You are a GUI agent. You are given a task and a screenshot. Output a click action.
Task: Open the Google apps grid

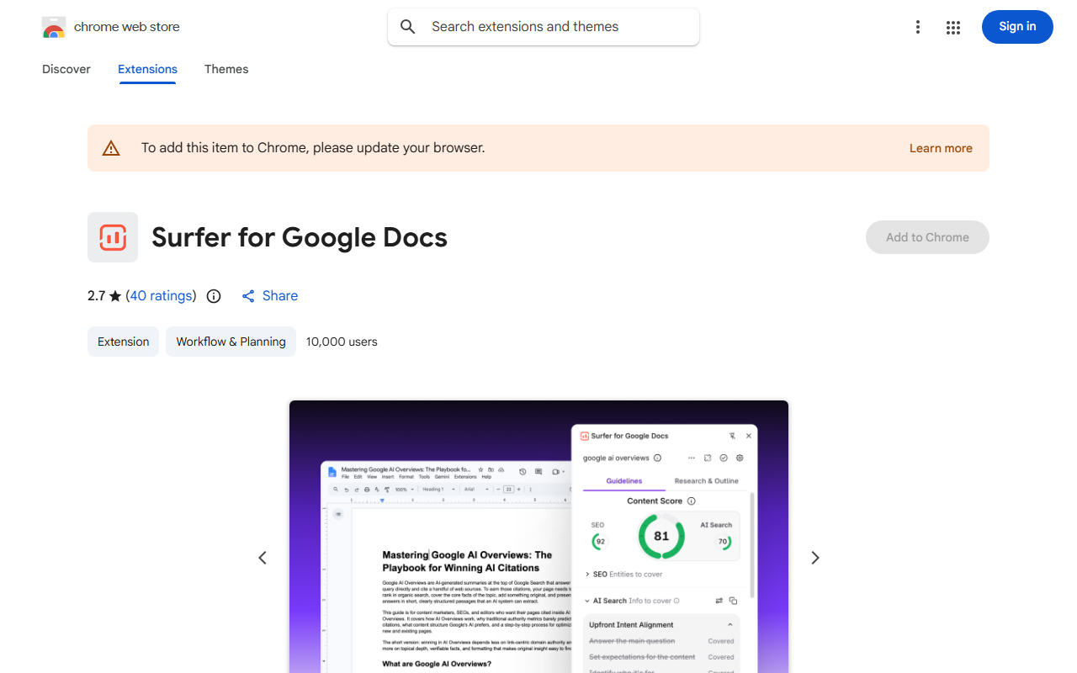[x=953, y=27]
